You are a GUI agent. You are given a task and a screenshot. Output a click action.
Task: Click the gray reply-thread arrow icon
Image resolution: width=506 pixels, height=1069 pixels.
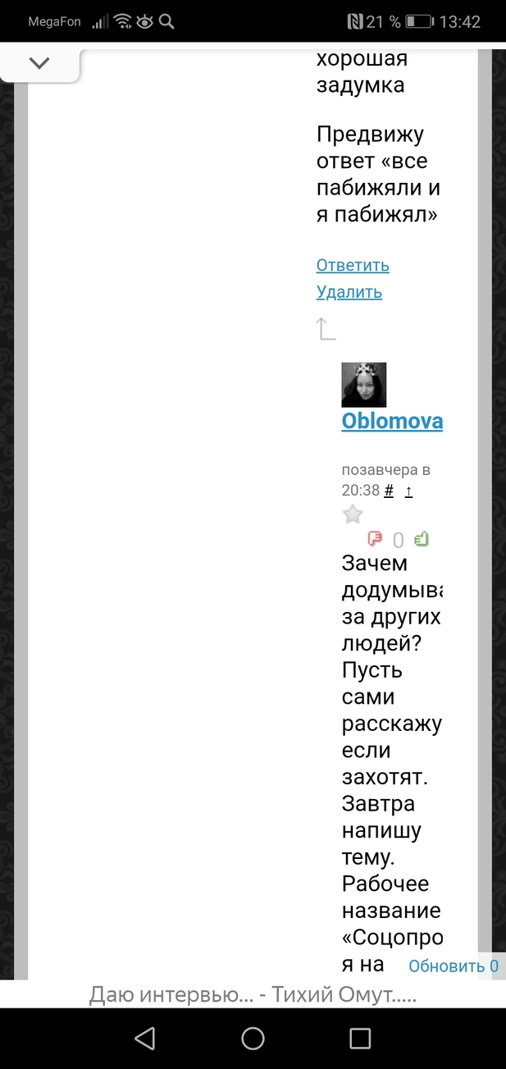click(326, 328)
